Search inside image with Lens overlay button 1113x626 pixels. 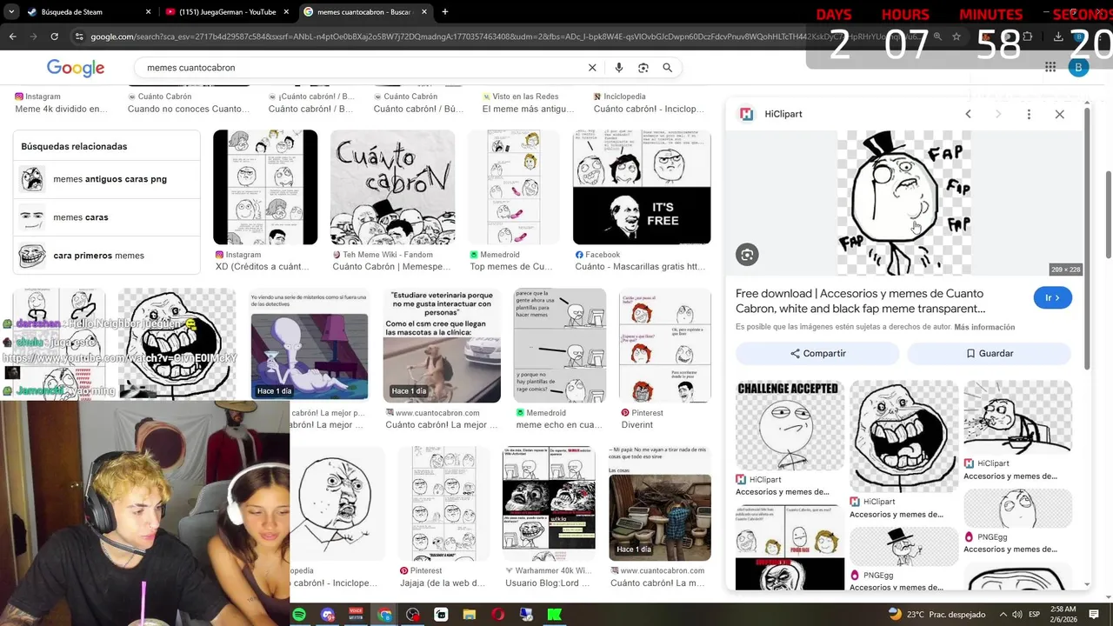click(x=747, y=255)
